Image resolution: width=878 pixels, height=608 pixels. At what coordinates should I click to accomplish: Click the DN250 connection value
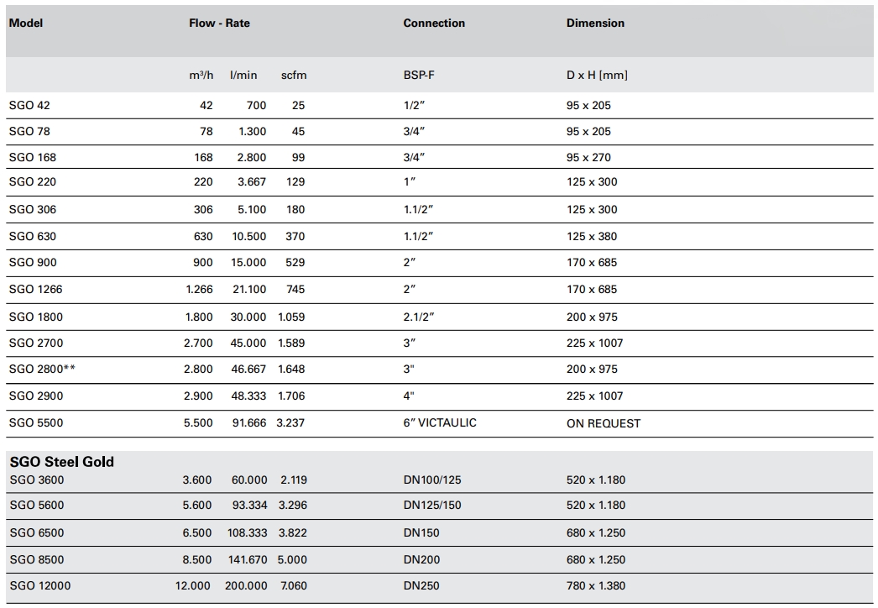coord(421,586)
